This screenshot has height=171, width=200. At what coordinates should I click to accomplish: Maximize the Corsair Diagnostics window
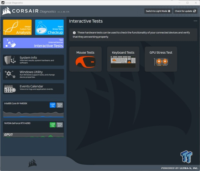click(x=187, y=3)
